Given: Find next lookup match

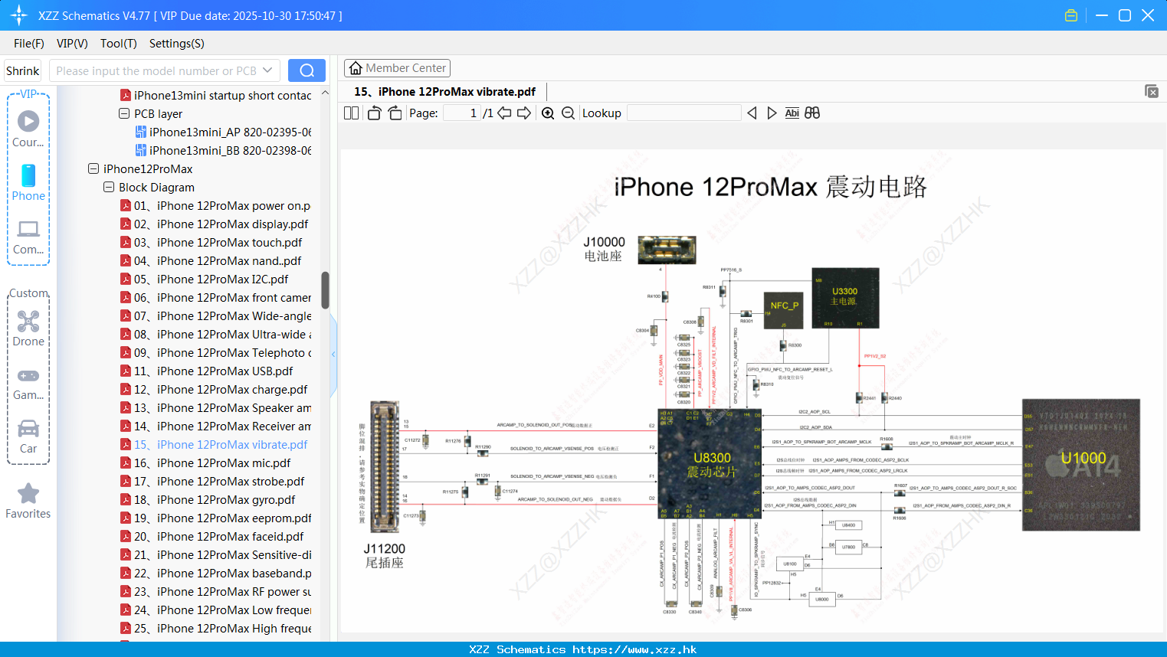Looking at the screenshot, I should pos(772,113).
